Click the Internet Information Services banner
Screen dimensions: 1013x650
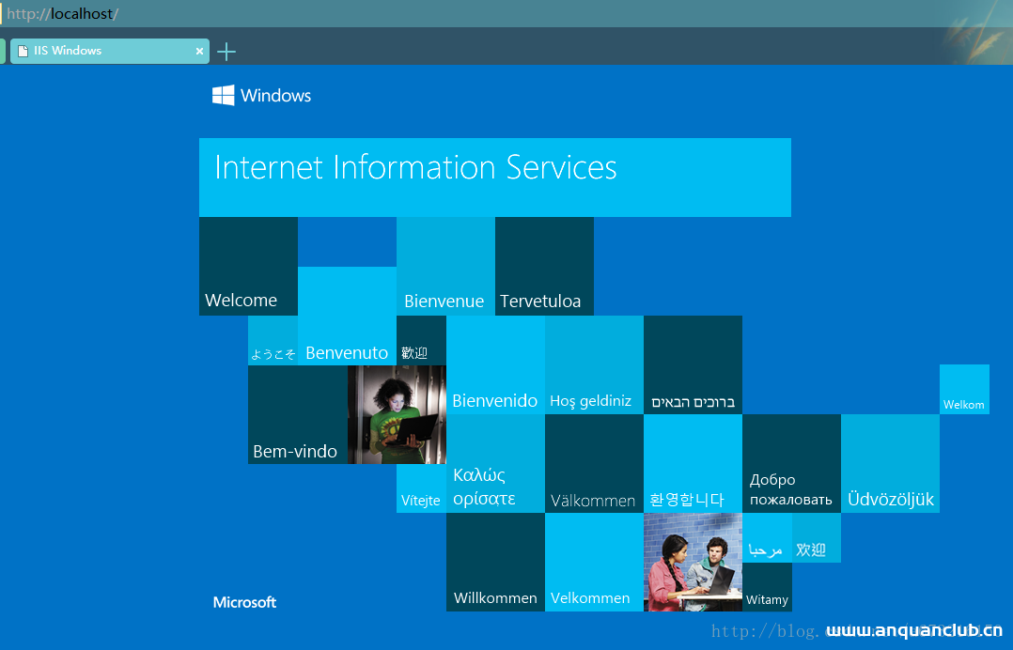(495, 178)
